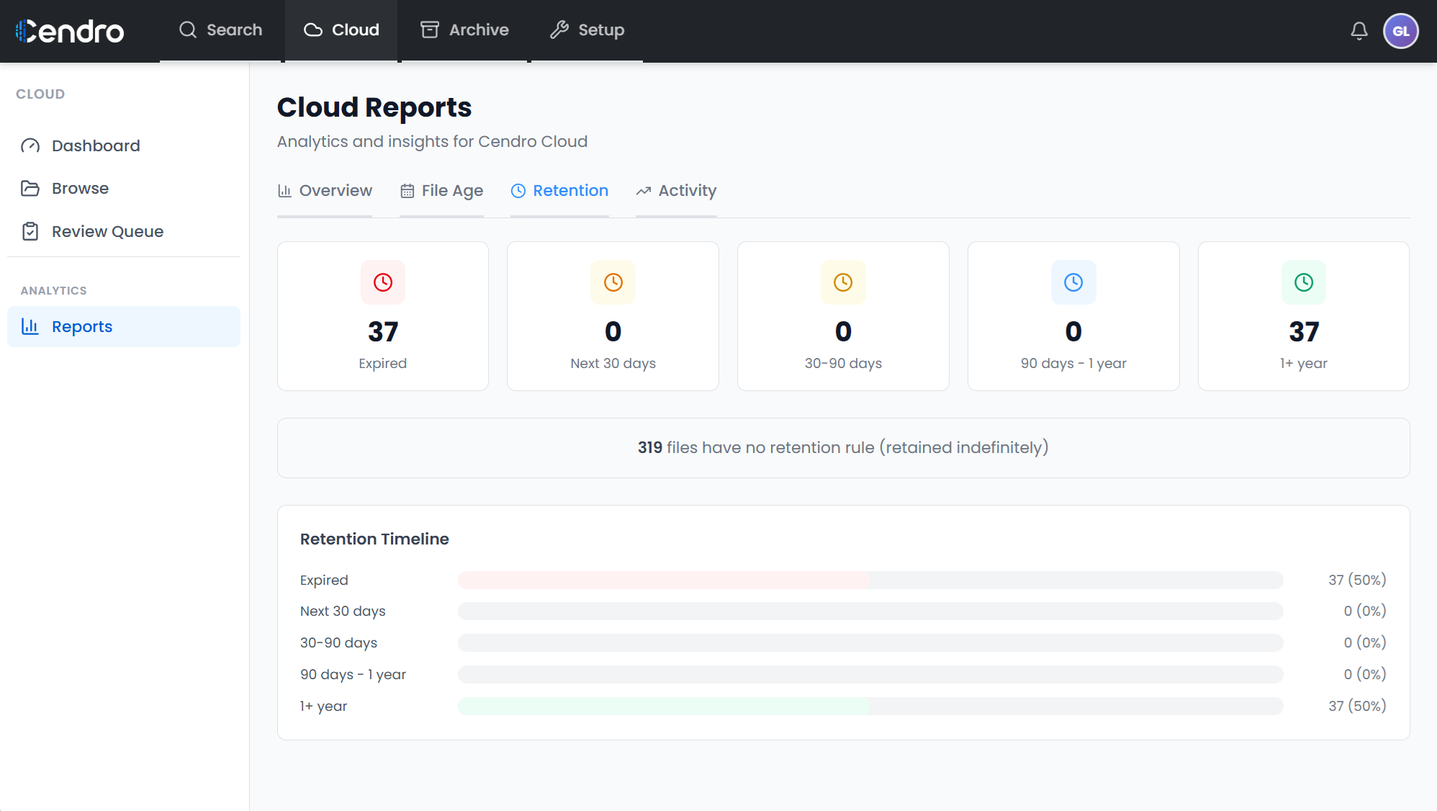Open Browse in sidebar
The image size is (1437, 811).
coord(124,188)
